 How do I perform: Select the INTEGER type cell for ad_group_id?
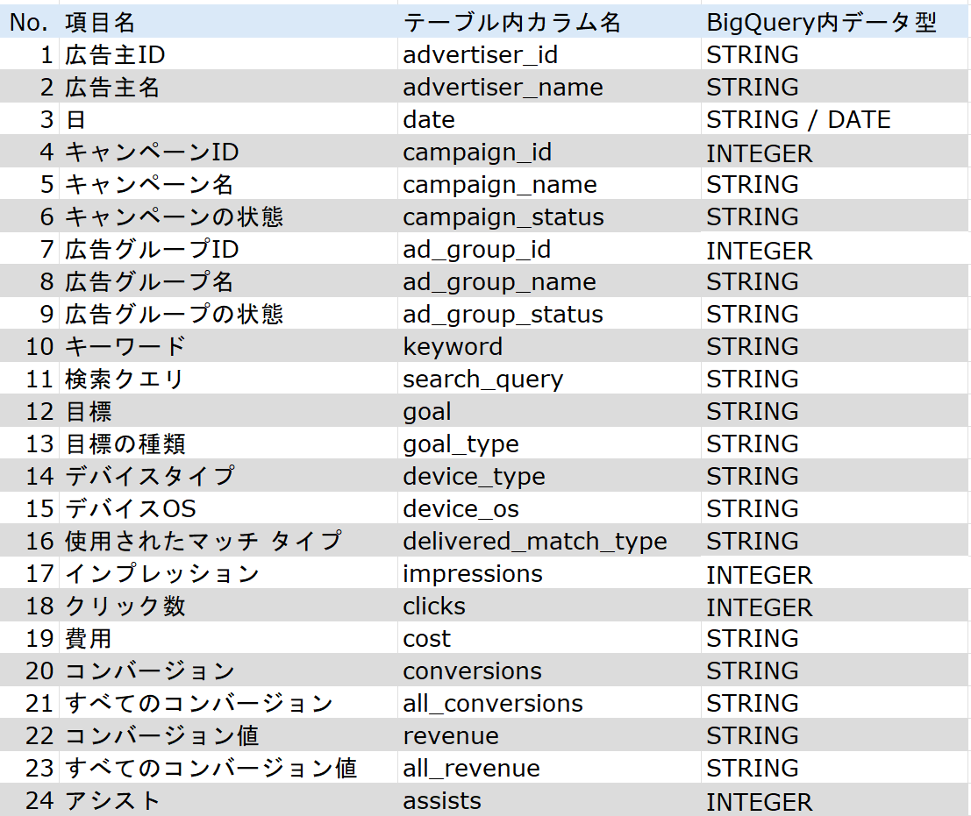click(833, 249)
